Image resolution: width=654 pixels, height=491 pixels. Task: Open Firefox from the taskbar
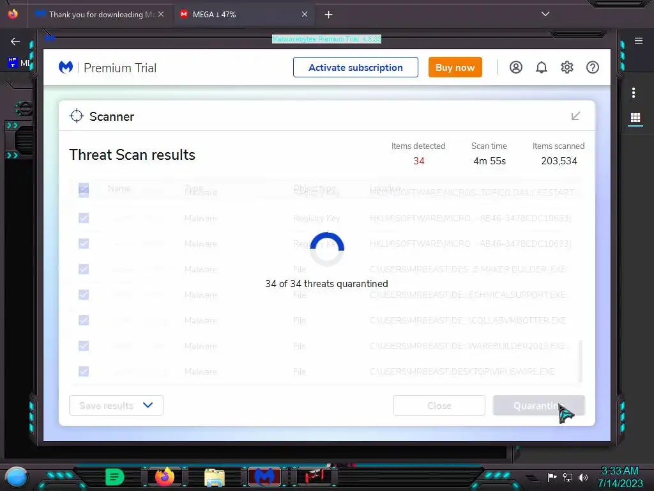coord(164,476)
